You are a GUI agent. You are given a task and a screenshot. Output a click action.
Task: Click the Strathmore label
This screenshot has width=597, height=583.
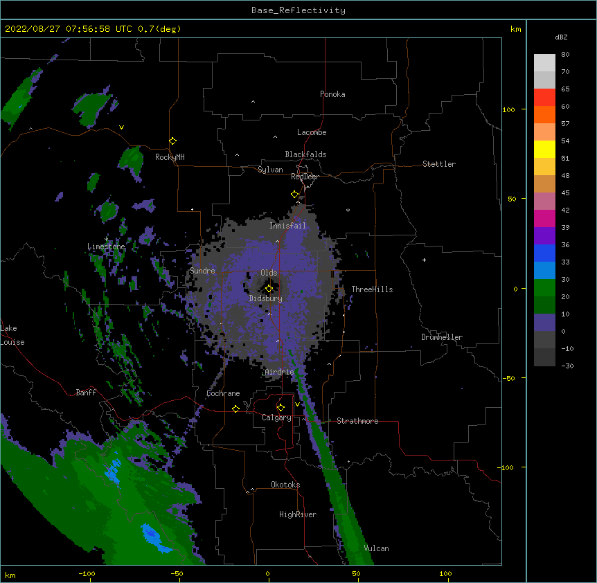pos(357,421)
